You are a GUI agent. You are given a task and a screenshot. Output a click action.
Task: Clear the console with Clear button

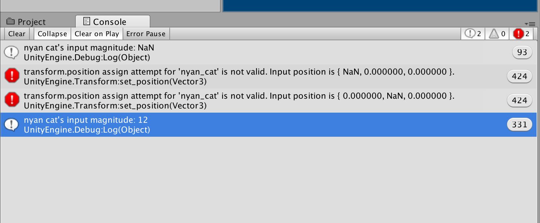coord(17,34)
